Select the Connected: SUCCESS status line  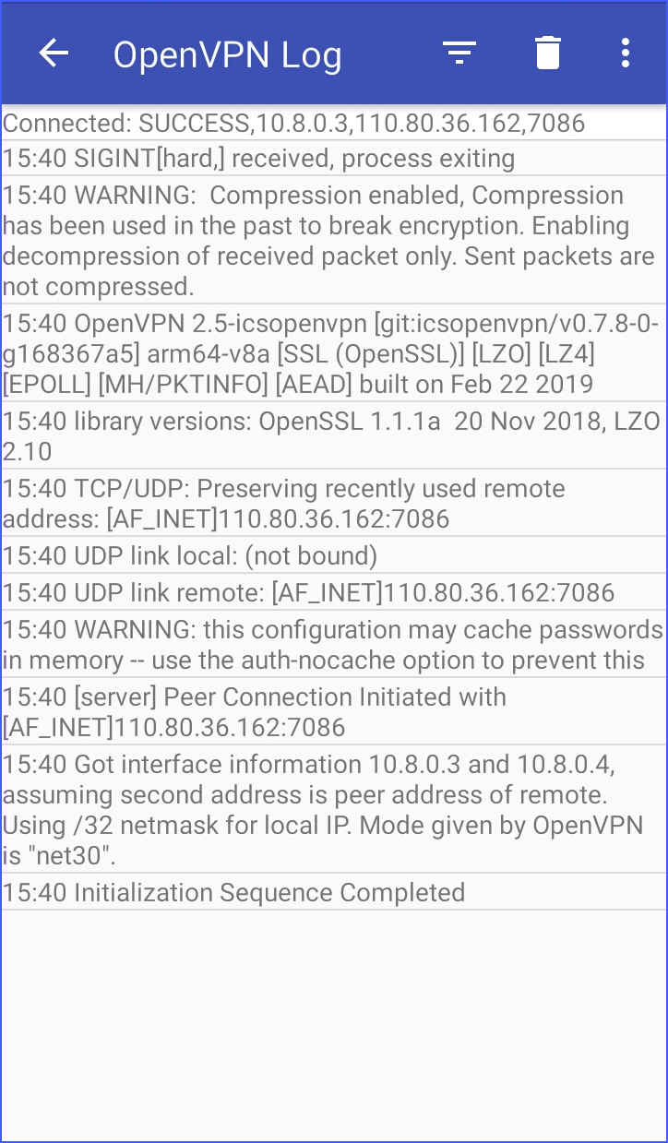[294, 123]
